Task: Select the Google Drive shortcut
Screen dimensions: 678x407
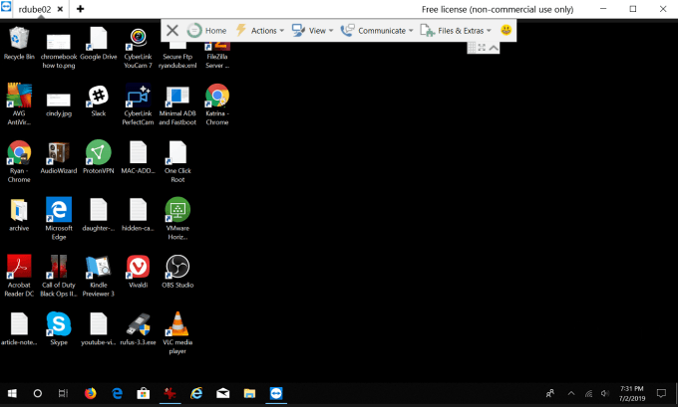Action: [x=98, y=43]
